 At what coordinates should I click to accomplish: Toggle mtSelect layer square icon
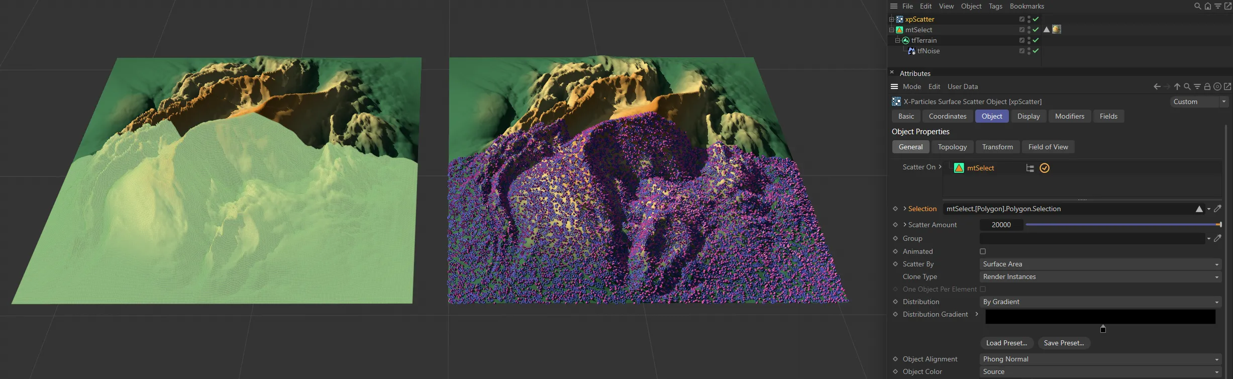pyautogui.click(x=1021, y=30)
